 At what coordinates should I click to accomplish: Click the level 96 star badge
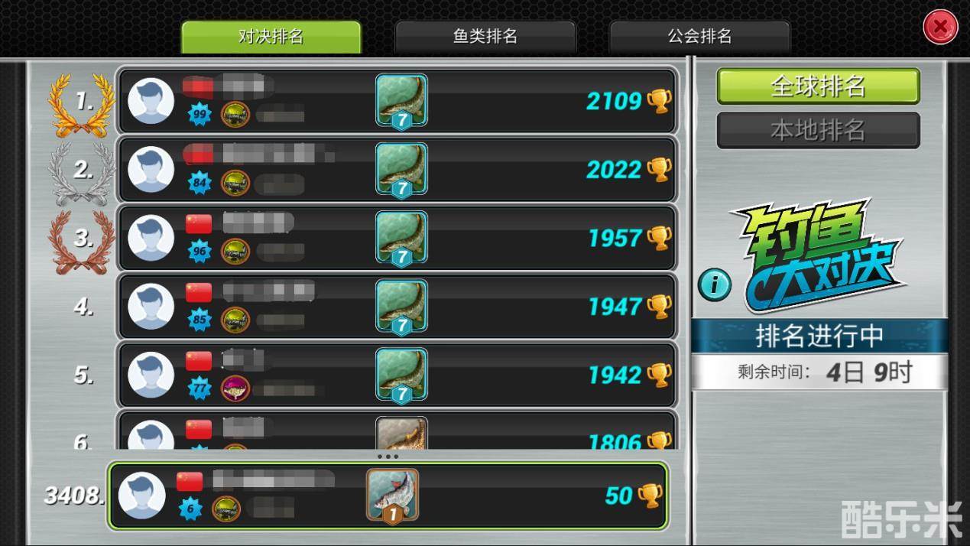[x=200, y=252]
